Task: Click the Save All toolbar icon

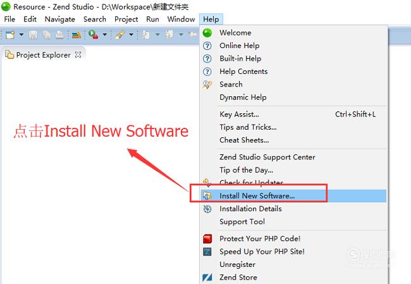Action: tap(47, 35)
